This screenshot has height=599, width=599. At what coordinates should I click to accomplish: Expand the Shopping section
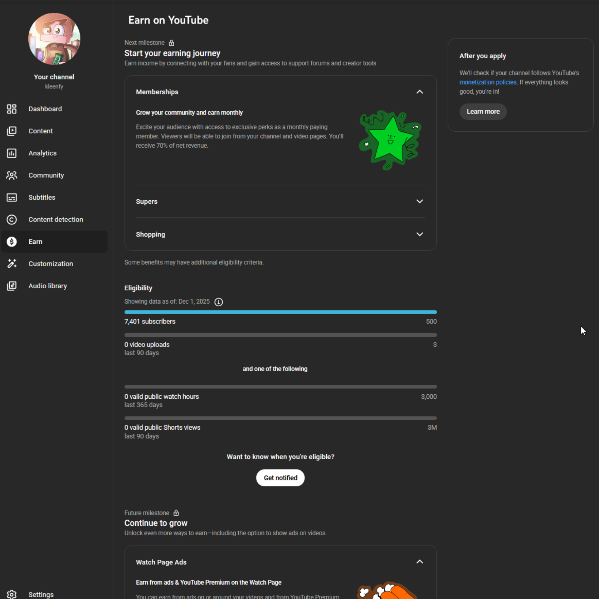[x=419, y=234]
